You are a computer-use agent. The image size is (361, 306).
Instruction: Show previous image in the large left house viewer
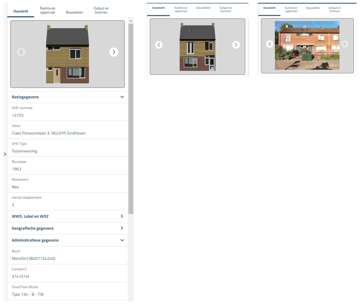click(21, 52)
